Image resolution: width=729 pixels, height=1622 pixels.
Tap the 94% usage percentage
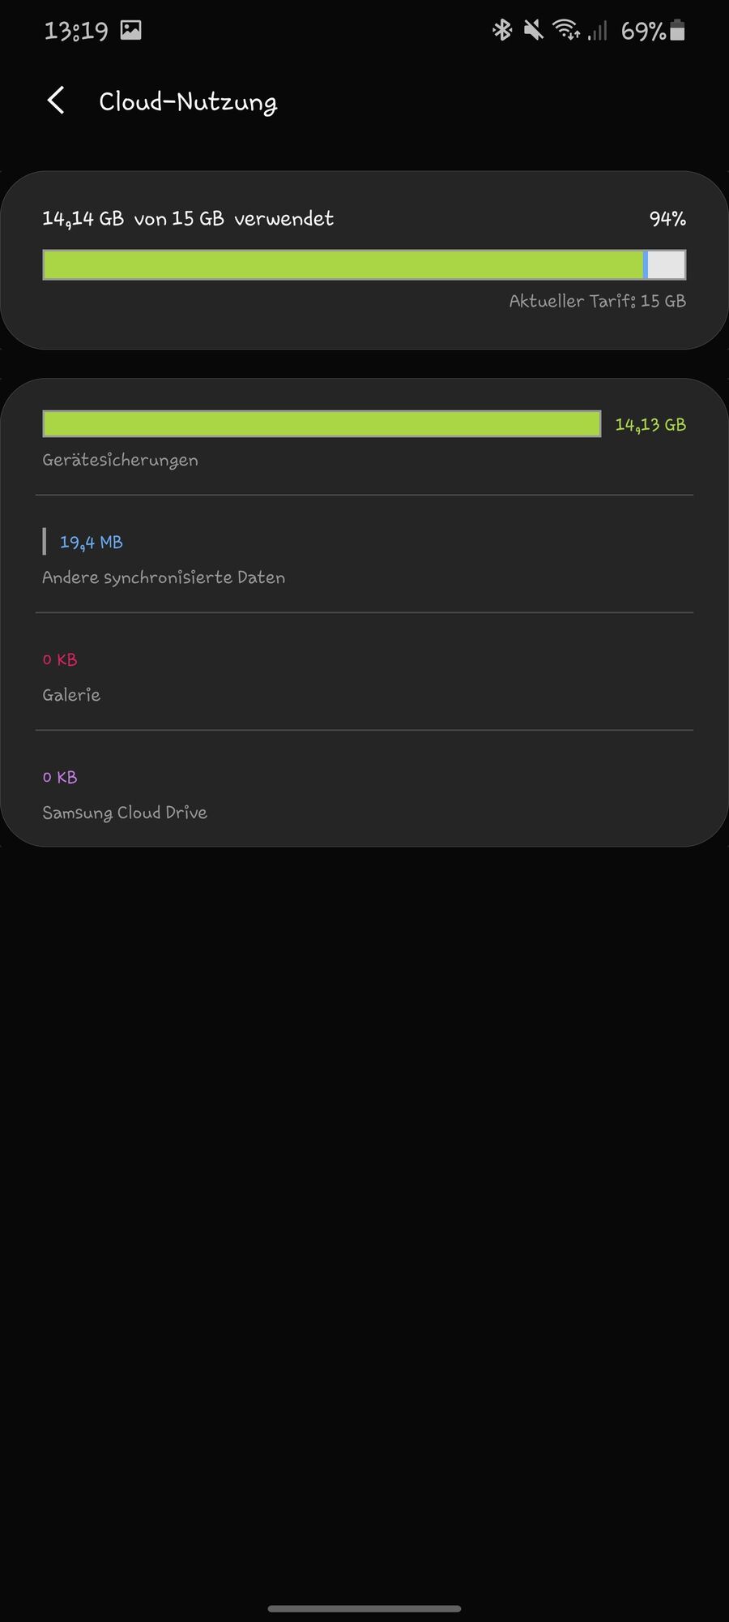pyautogui.click(x=667, y=219)
